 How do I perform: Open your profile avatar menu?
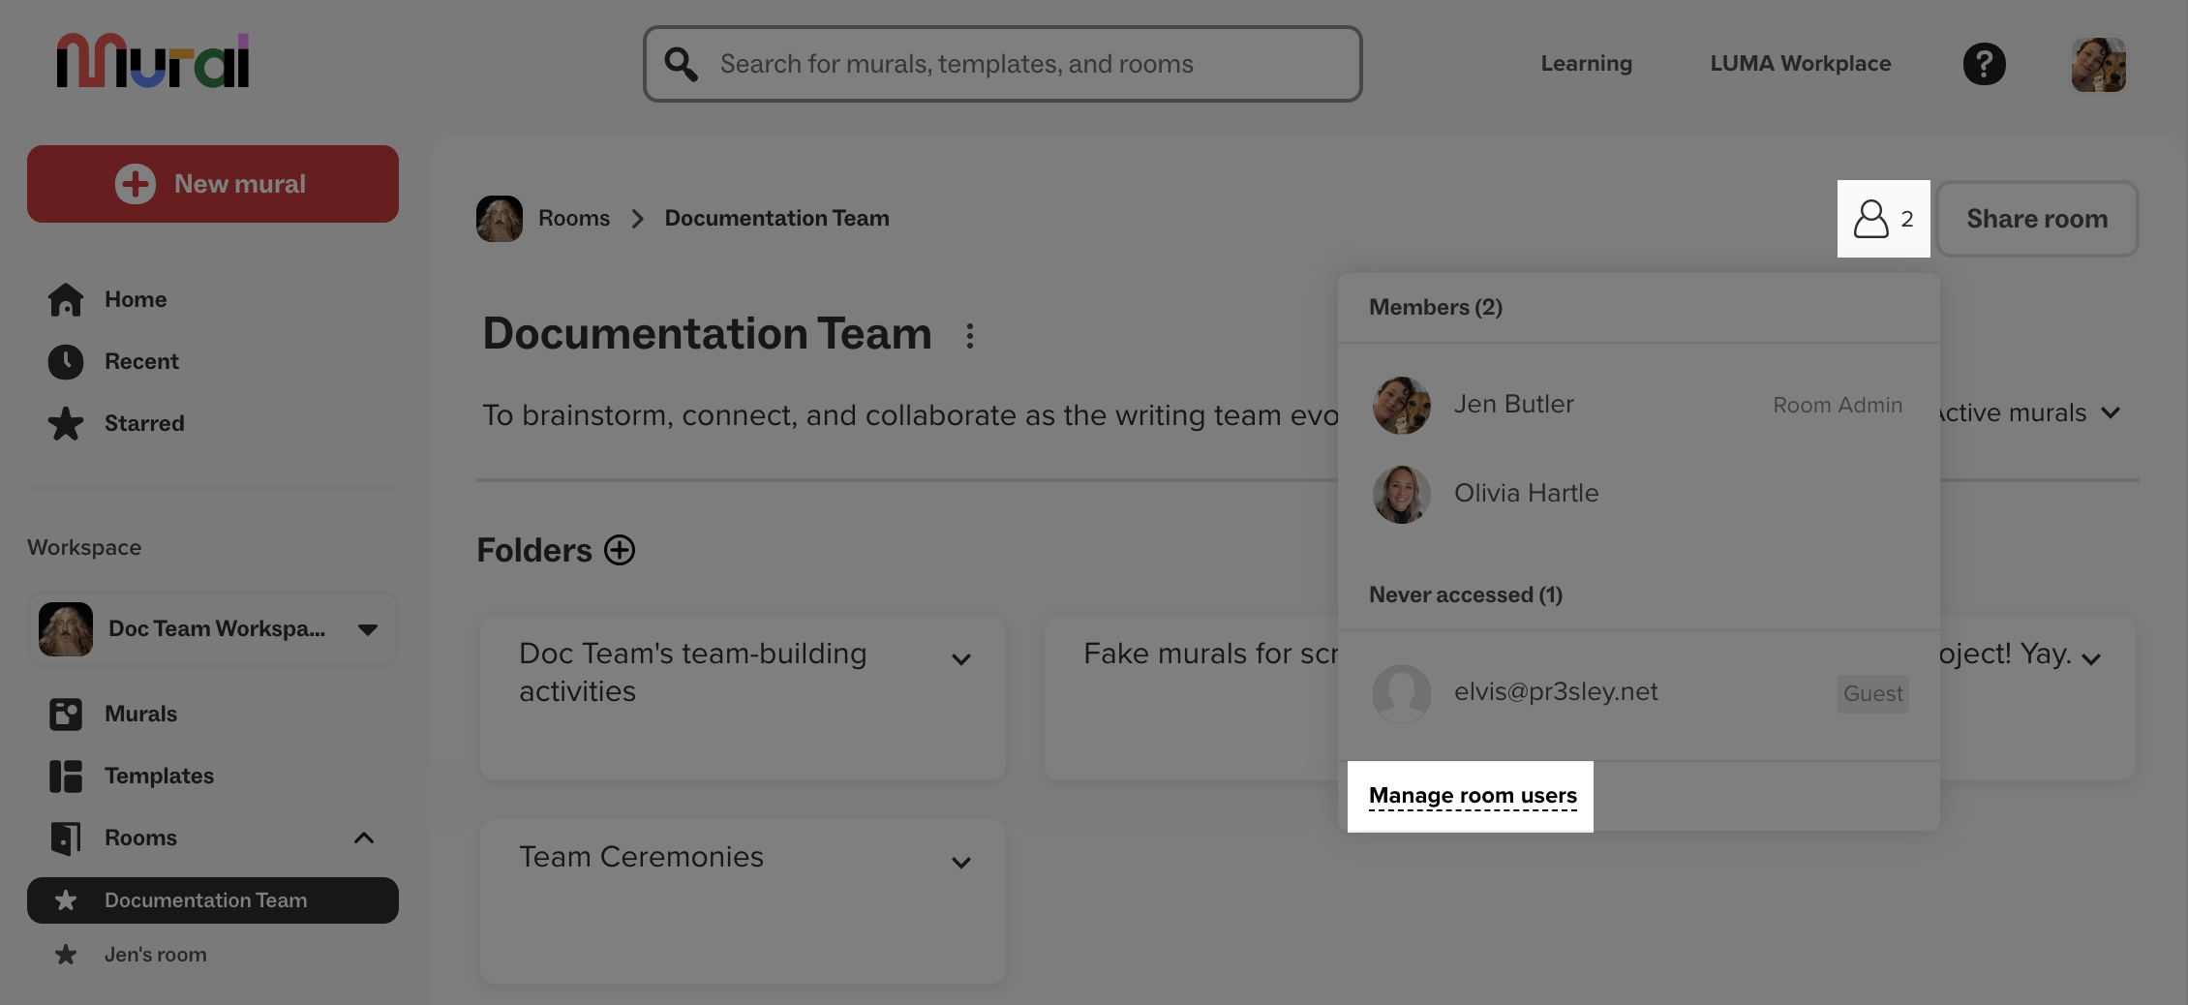point(2098,63)
